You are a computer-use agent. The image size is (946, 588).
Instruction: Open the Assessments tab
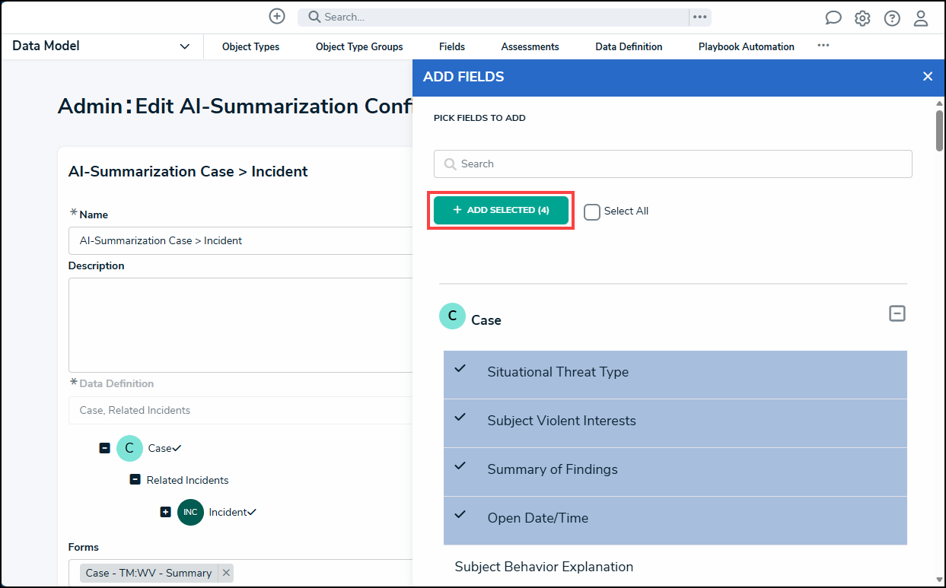(530, 46)
